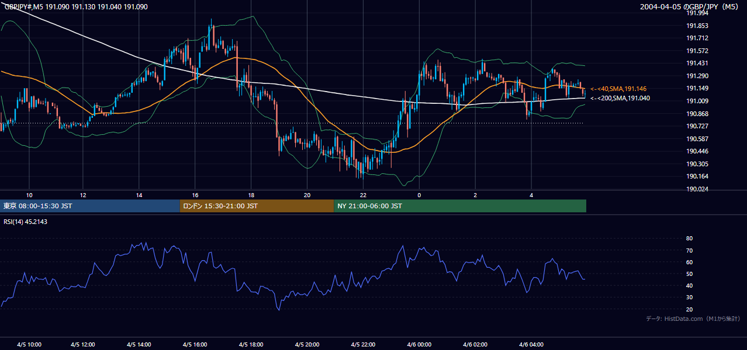Click the 190.024 price axis label
747x350 pixels.
[697, 189]
